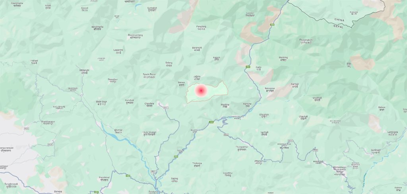407x194 pixels.
Task: Click the Thulo Sirubari place label
Action: point(149,134)
